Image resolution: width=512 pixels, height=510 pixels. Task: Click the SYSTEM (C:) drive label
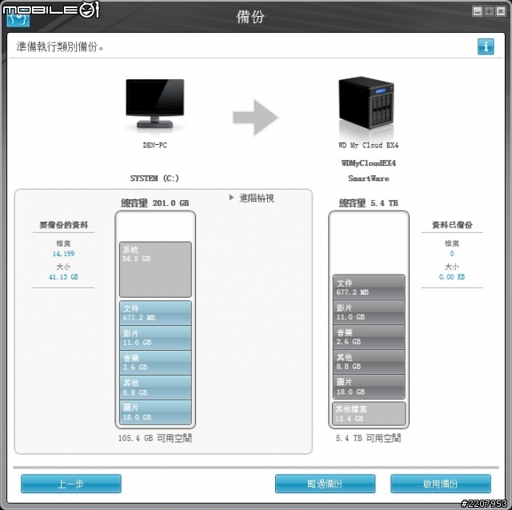tap(154, 179)
